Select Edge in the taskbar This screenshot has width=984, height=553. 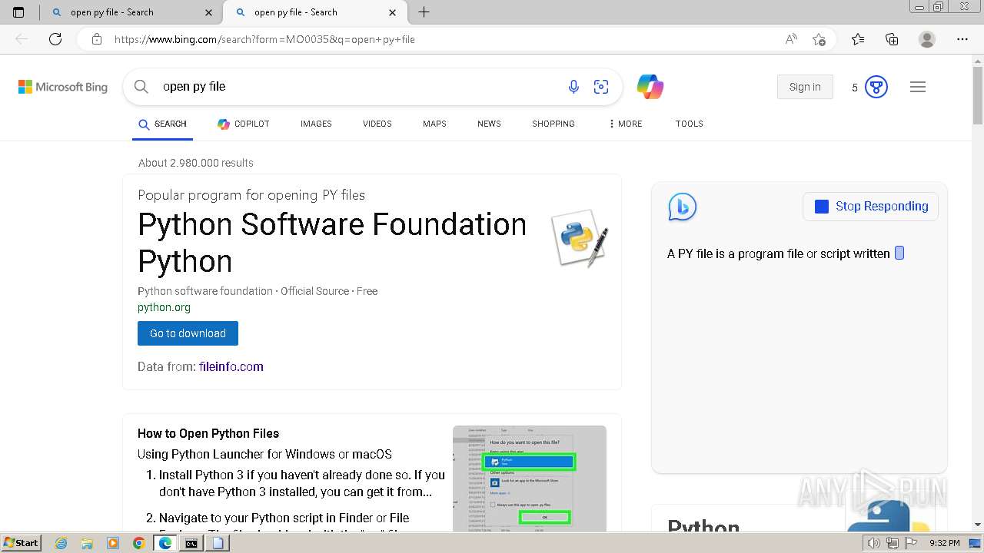pyautogui.click(x=165, y=543)
